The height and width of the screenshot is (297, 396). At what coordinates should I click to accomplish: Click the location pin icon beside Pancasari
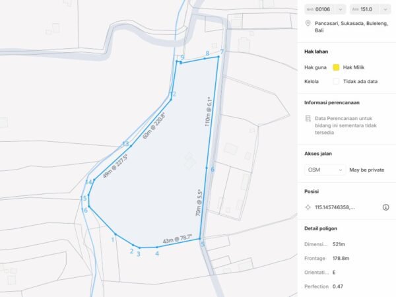(x=308, y=24)
